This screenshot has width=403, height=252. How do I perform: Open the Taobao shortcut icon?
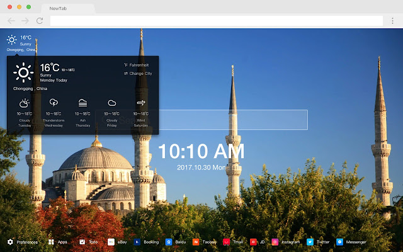tap(196, 242)
